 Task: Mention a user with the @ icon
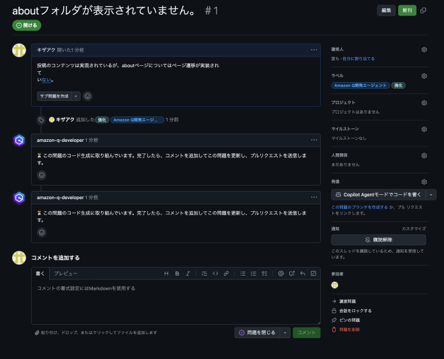(x=281, y=274)
